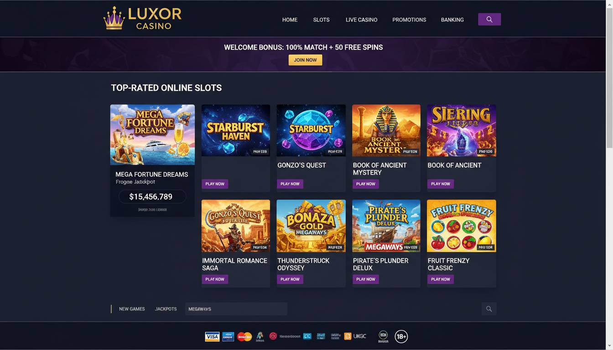This screenshot has height=350, width=613.
Task: Click the UKGC license logo
Action: tap(355, 336)
